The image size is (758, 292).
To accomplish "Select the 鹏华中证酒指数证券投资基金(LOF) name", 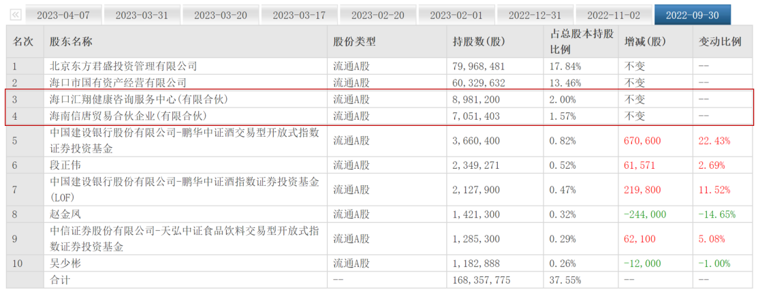I will [x=185, y=190].
